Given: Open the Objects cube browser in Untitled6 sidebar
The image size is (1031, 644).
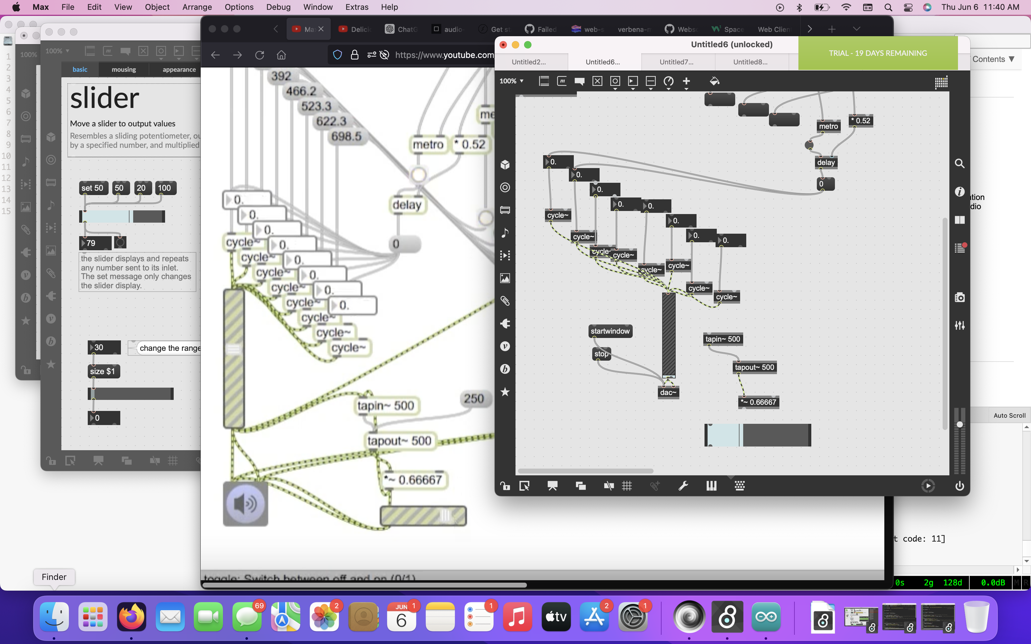Looking at the screenshot, I should pos(505,164).
